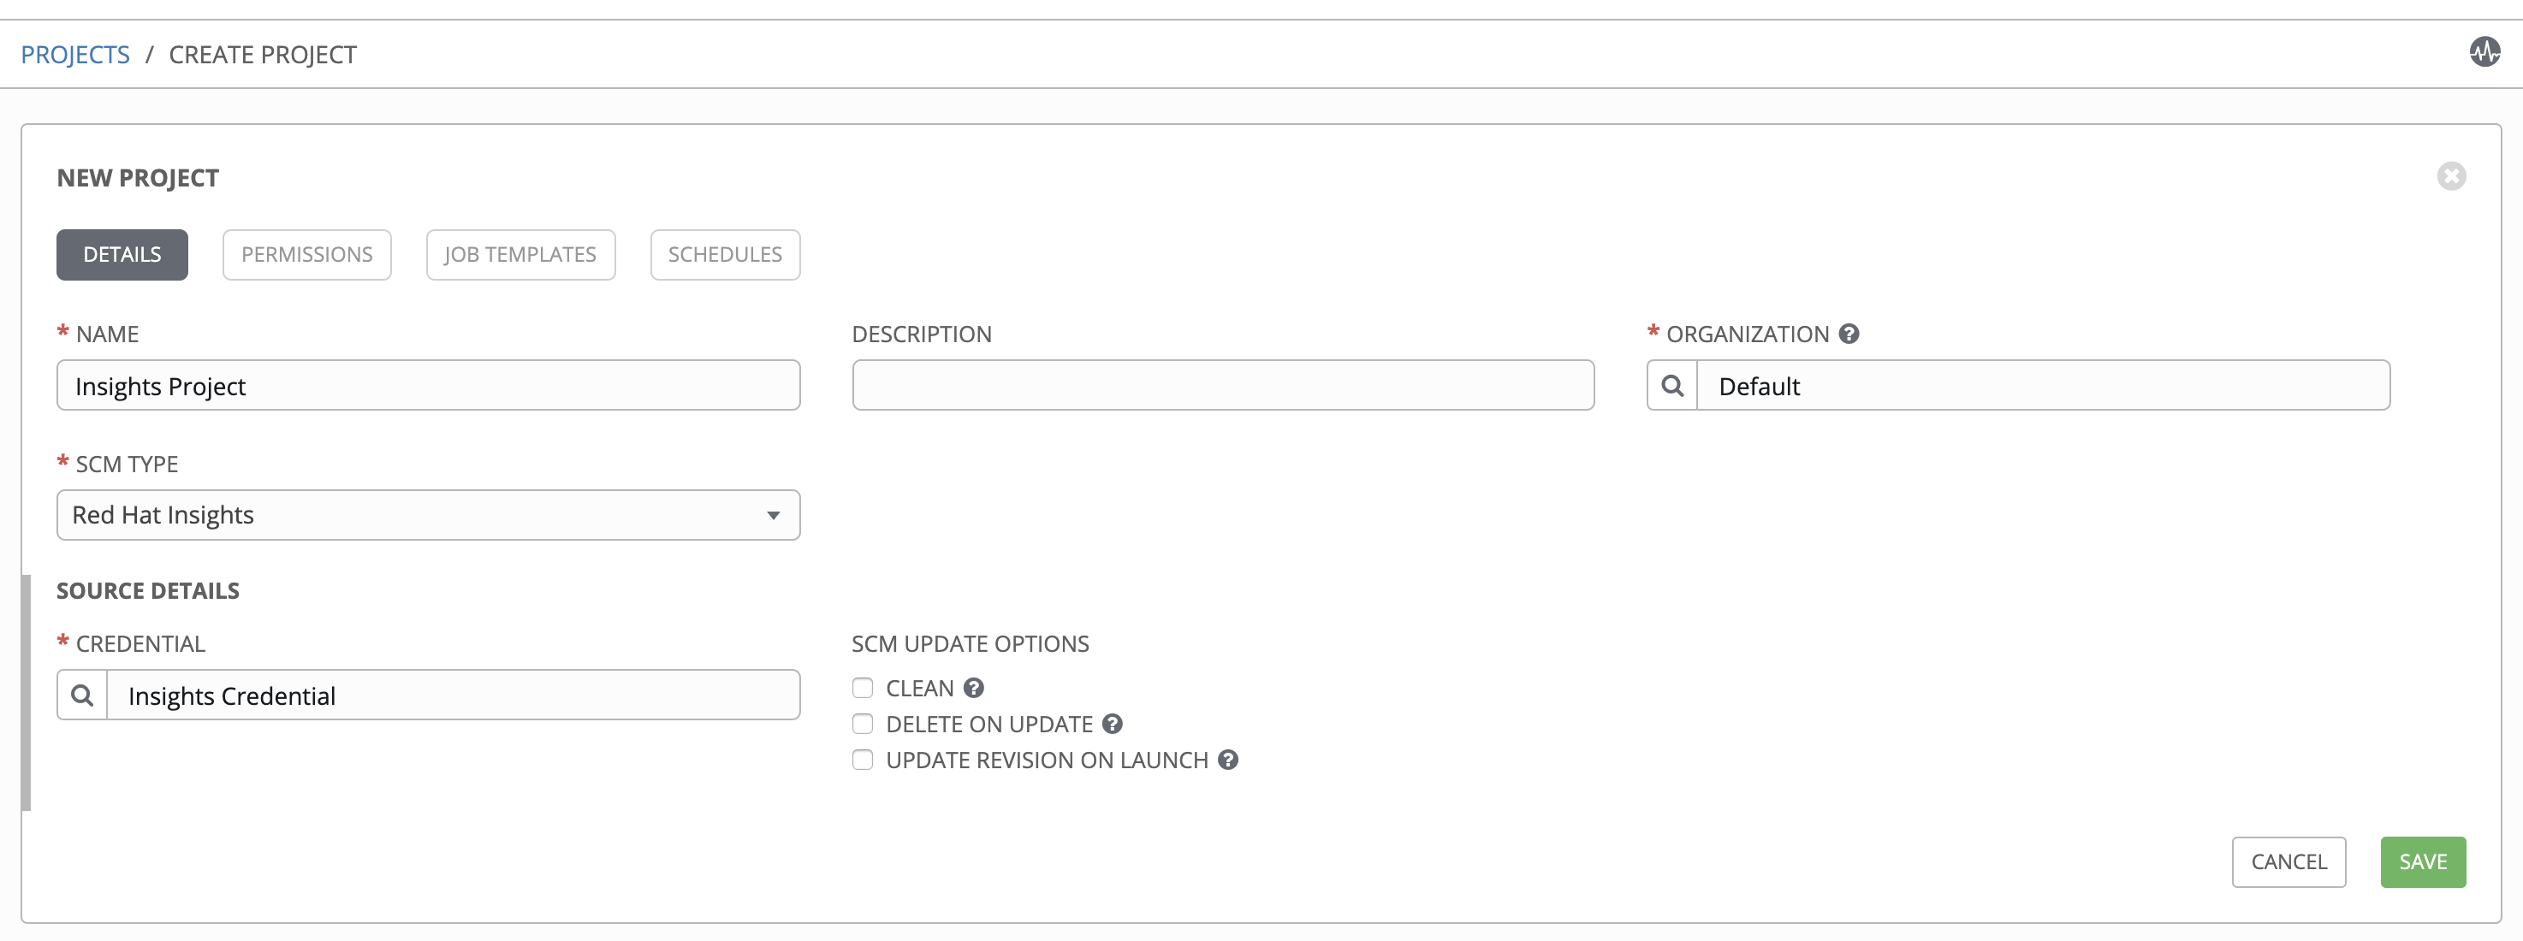The height and width of the screenshot is (941, 2523).
Task: Open the activity stream icon
Action: coord(2484,52)
